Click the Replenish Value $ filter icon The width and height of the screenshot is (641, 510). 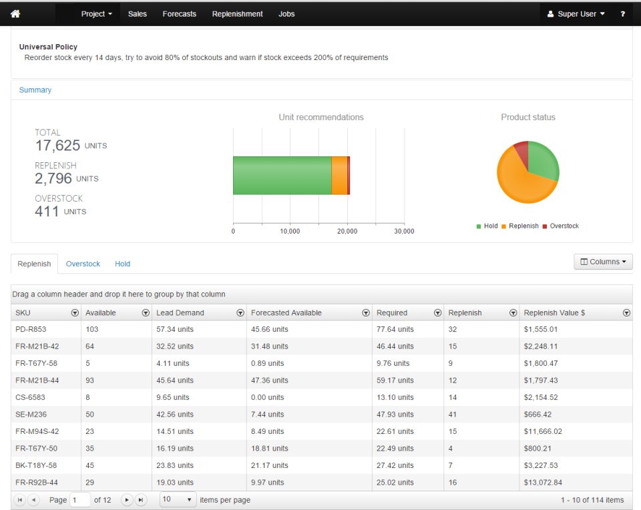tap(626, 313)
